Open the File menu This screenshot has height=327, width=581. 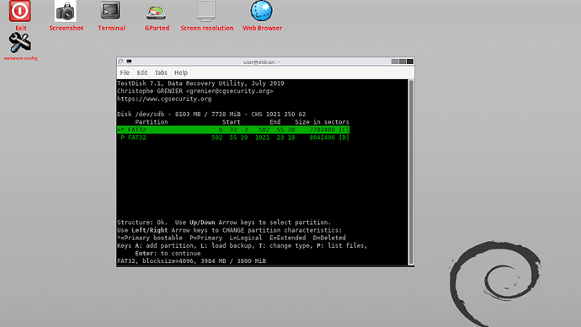pyautogui.click(x=125, y=72)
